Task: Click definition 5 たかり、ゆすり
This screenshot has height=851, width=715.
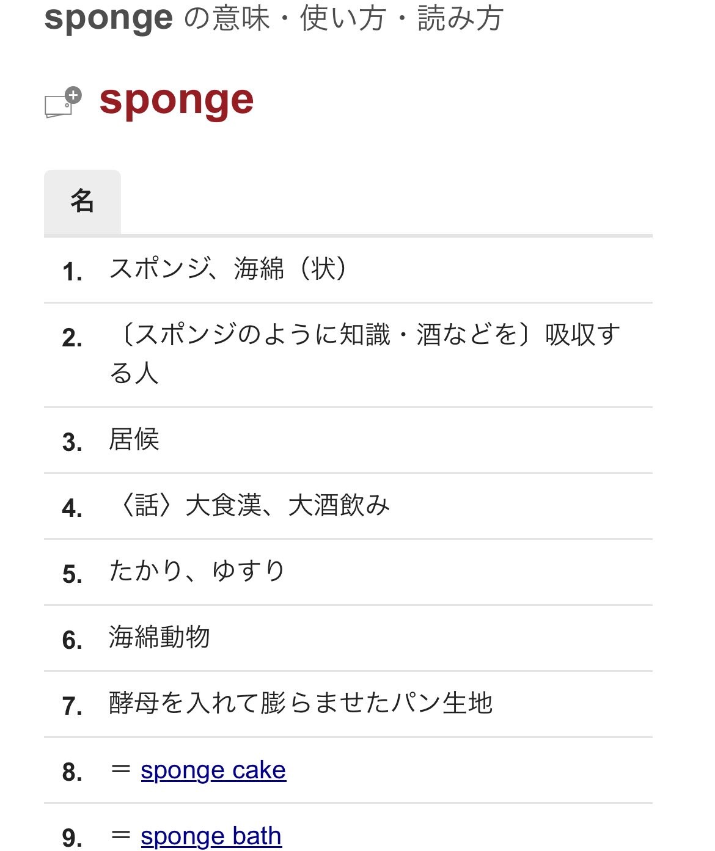Action: pos(197,572)
